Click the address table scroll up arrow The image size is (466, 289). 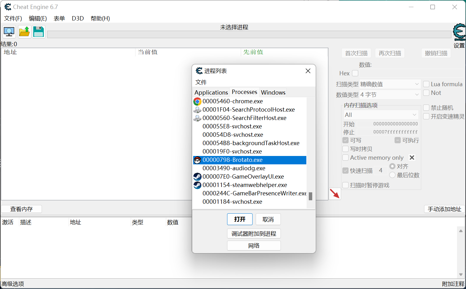(461, 231)
